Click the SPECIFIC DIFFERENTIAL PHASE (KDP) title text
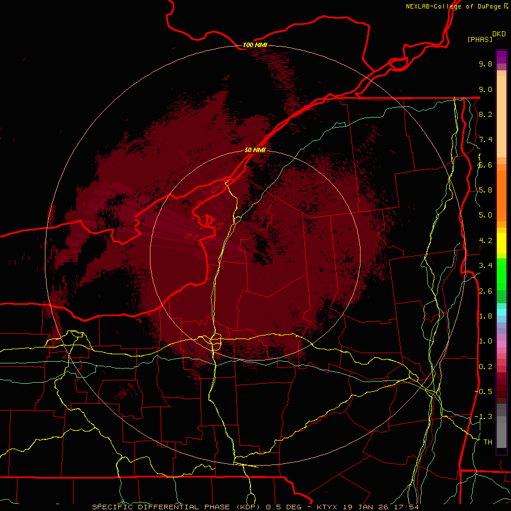 coord(177,507)
